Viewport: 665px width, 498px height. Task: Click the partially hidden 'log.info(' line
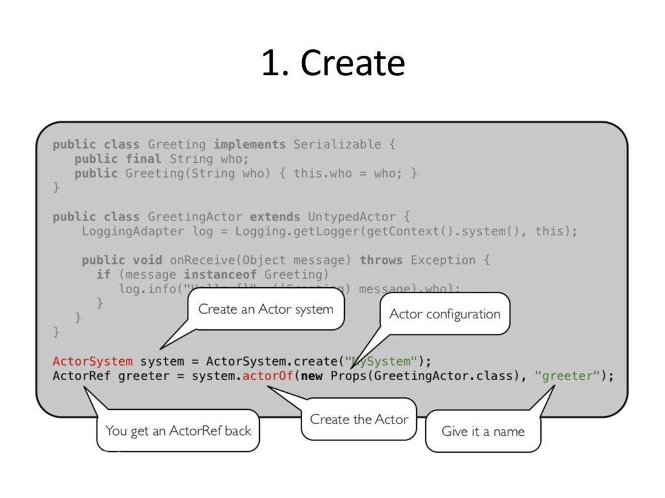tap(289, 289)
